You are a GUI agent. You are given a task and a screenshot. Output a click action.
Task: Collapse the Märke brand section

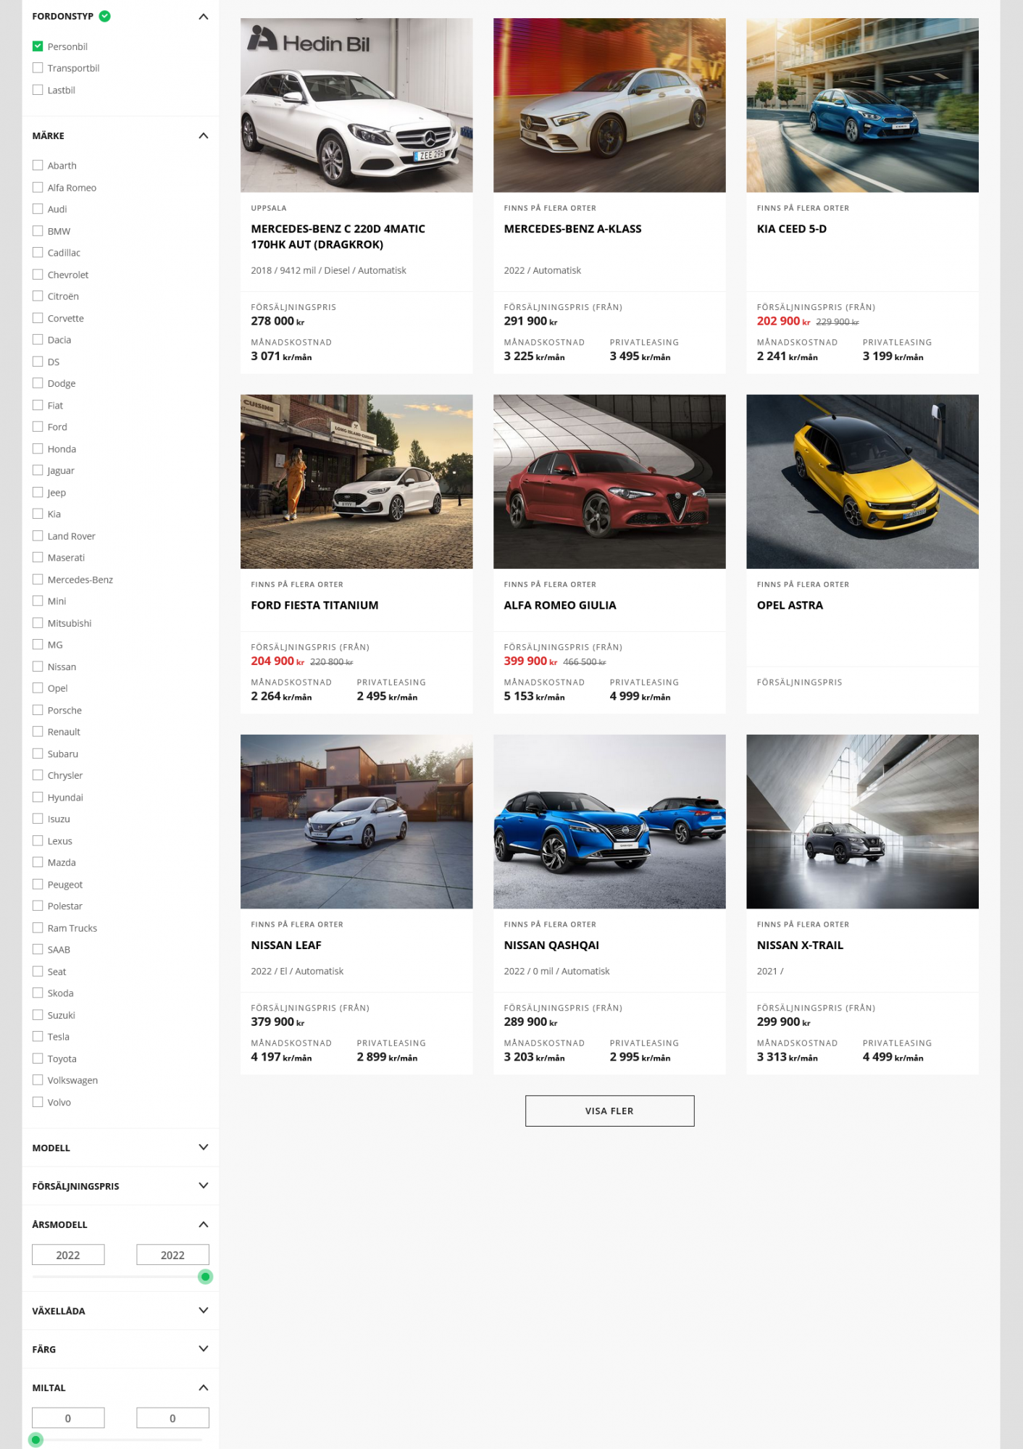tap(204, 135)
